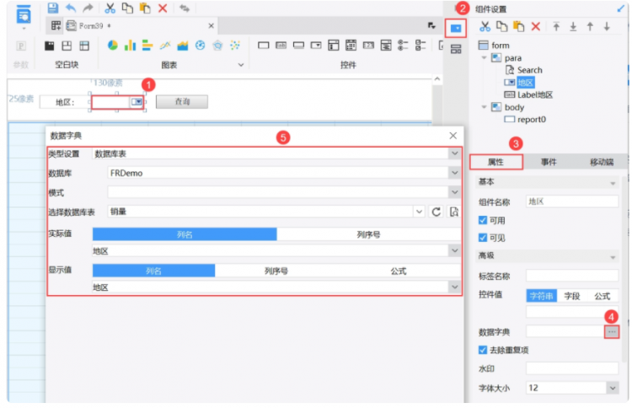Insert a radar chart icon

pos(217,46)
